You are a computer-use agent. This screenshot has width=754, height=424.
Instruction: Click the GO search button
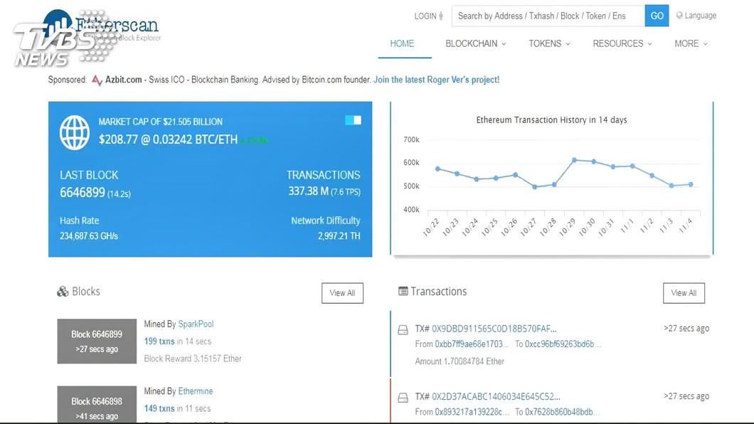[657, 16]
